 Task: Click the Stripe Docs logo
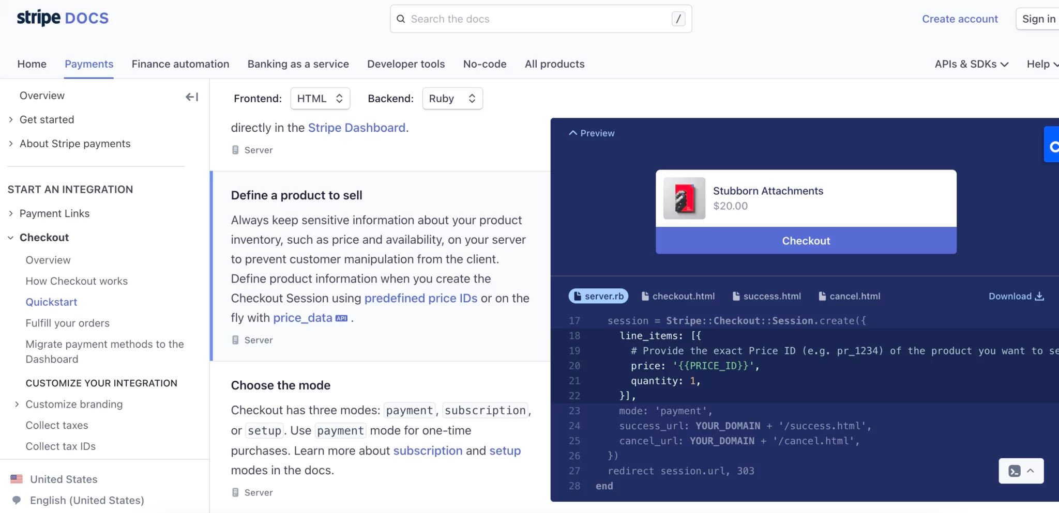pos(63,18)
